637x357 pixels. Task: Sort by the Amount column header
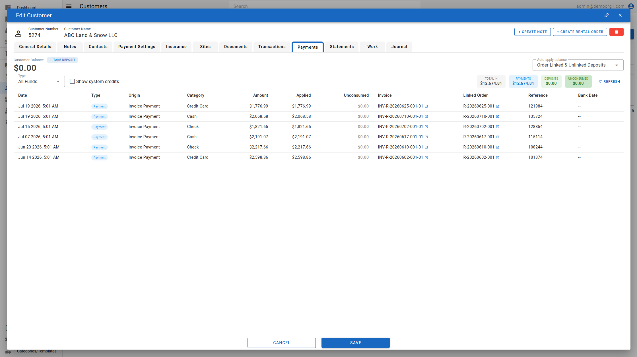point(261,96)
